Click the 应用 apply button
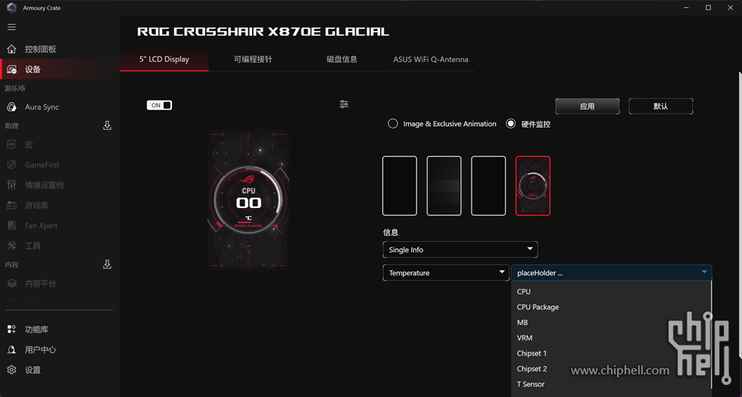The image size is (742, 397). (587, 107)
